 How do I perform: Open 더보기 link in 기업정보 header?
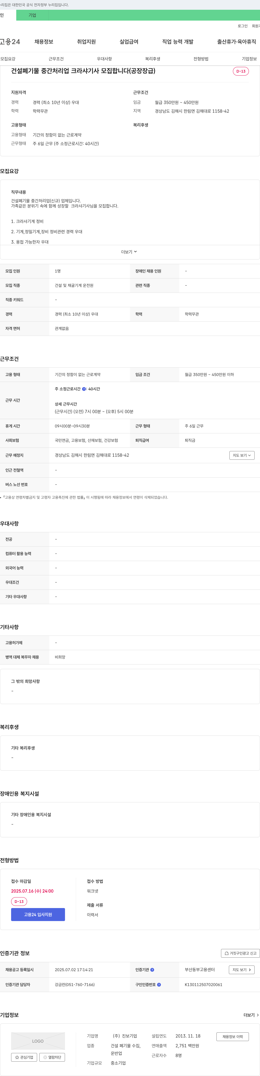251,1015
